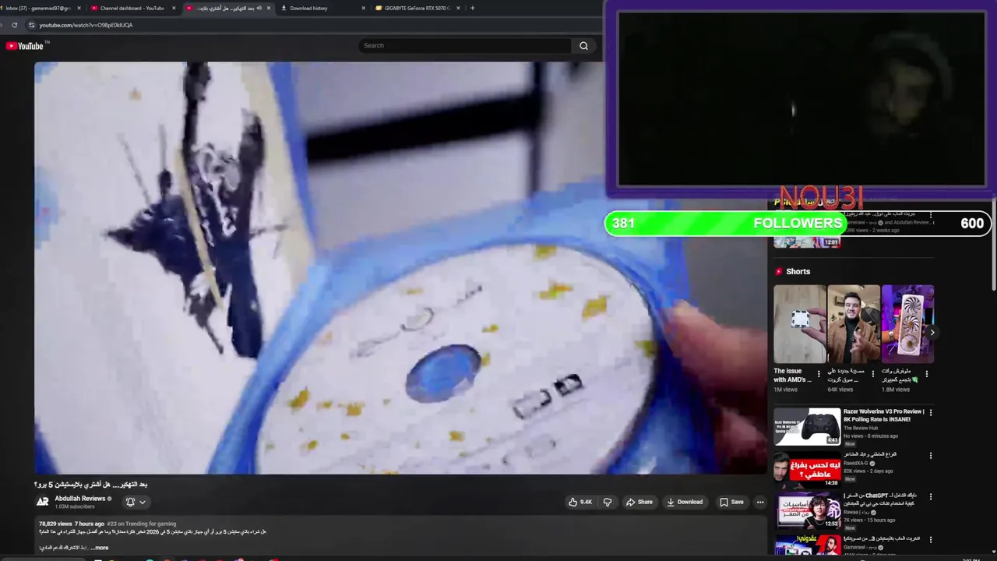Viewport: 997px width, 561px height.
Task: Save video to playlist with Save button
Action: [731, 502]
